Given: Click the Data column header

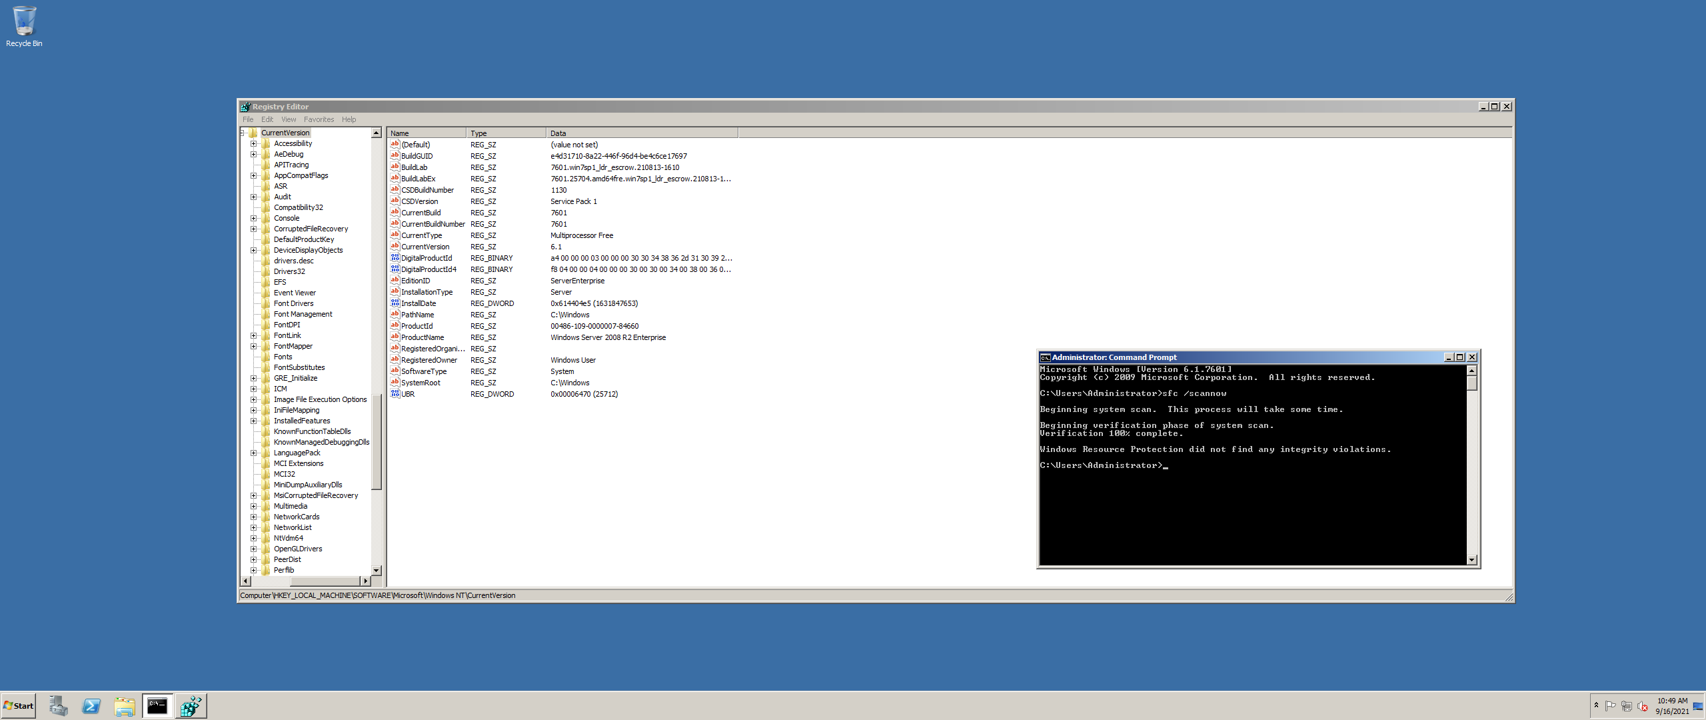Looking at the screenshot, I should [642, 133].
